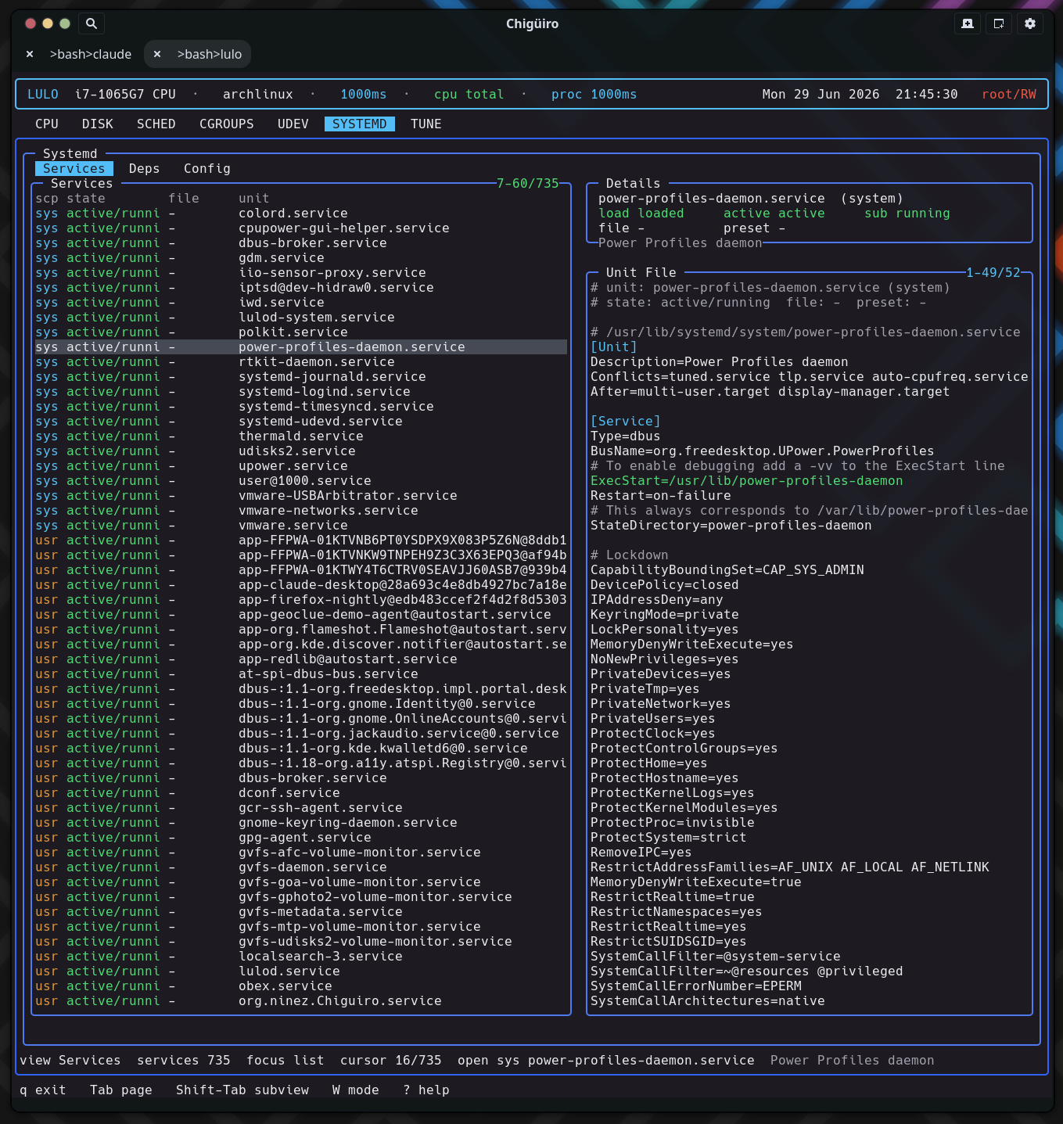The image size is (1063, 1124).
Task: Select vmware-networks.service row
Action: (301, 510)
